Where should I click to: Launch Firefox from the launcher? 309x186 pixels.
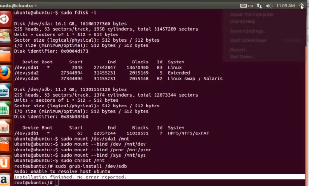tap(5, 72)
